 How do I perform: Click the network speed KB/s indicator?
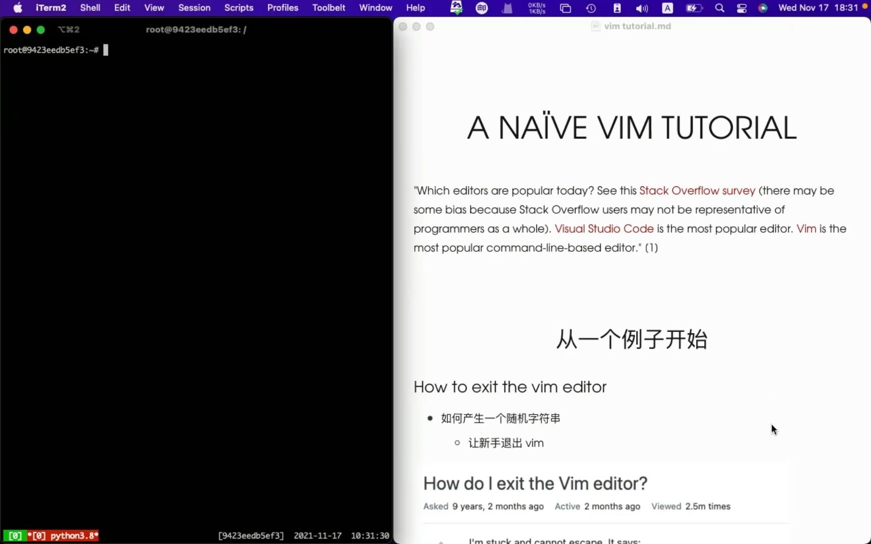(x=537, y=8)
